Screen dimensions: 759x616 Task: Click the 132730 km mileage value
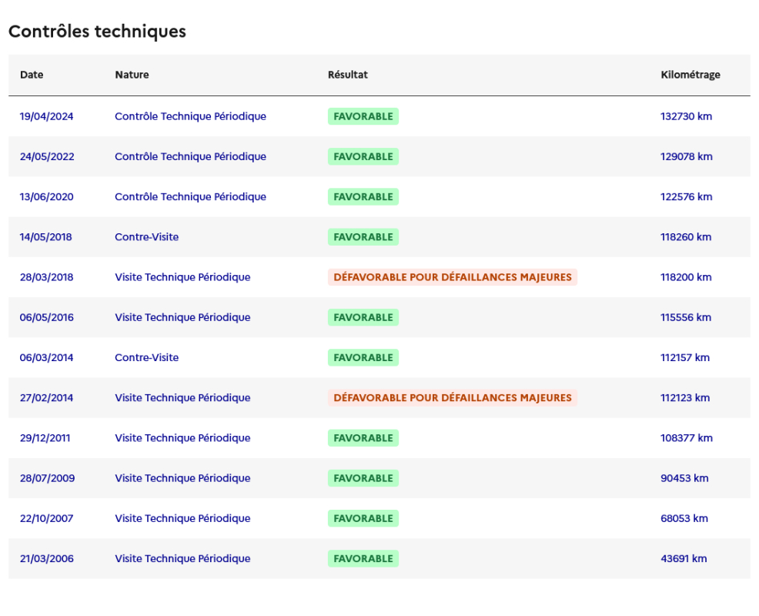pos(687,116)
